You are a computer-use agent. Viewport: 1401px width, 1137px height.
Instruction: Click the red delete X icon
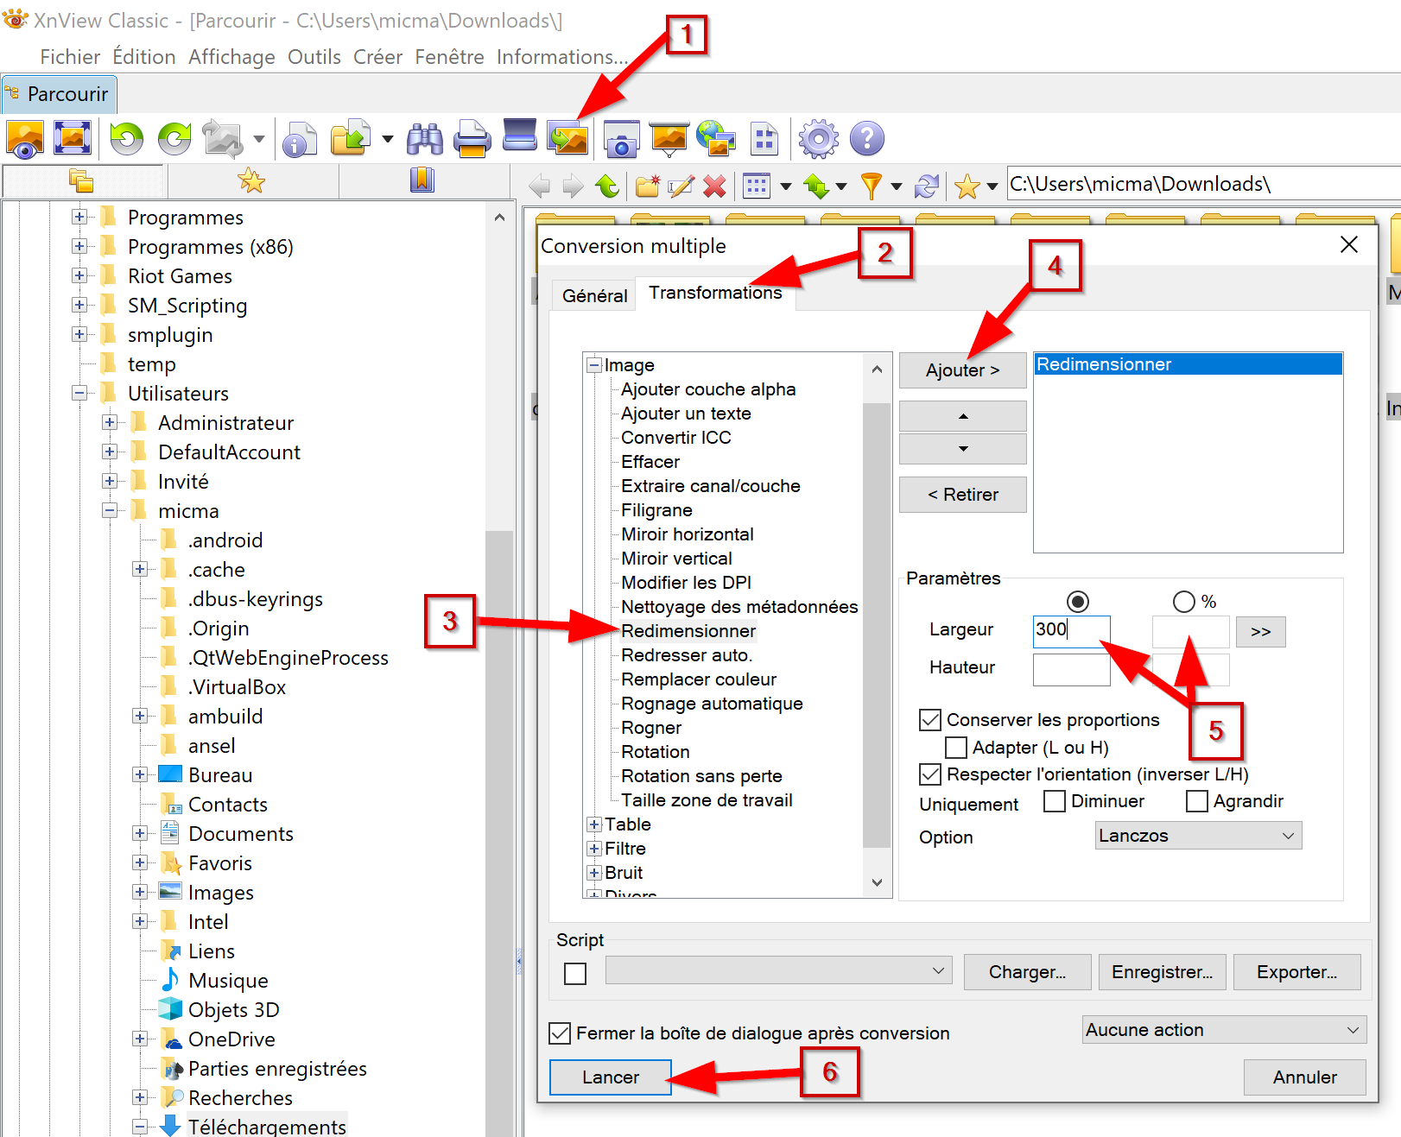(x=714, y=186)
